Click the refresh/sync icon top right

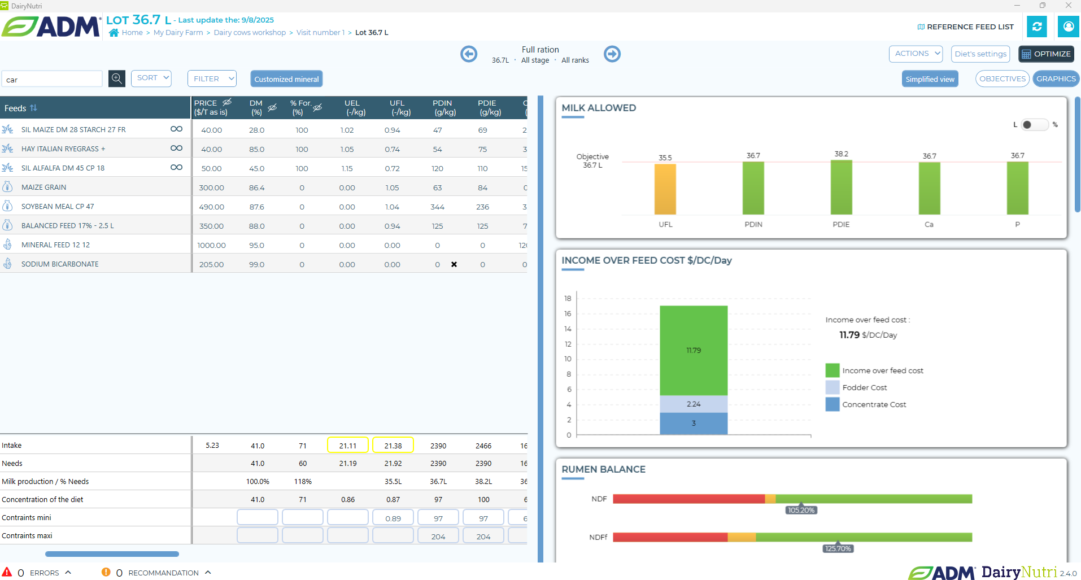pos(1037,26)
